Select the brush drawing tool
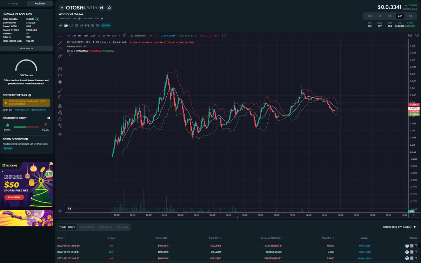 click(x=60, y=56)
